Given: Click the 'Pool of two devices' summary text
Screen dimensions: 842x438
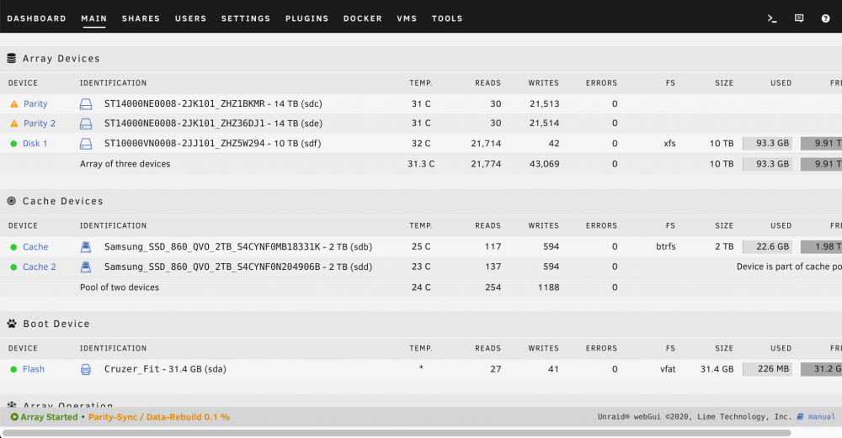Looking at the screenshot, I should (x=120, y=288).
